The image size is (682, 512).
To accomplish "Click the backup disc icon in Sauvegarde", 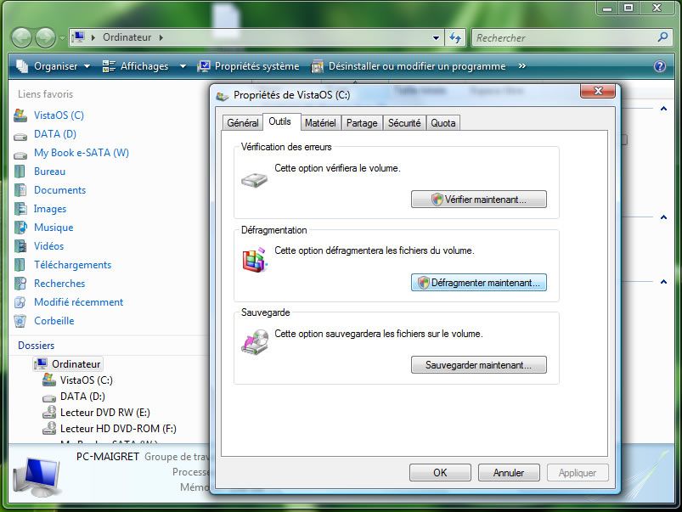I will [256, 342].
